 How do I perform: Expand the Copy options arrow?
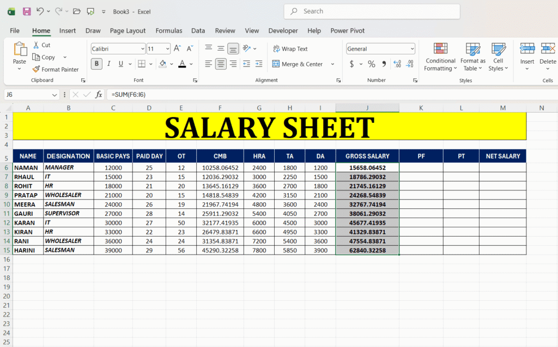65,57
